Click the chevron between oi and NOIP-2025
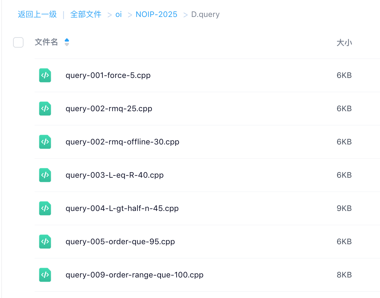380x298 pixels. tap(130, 14)
